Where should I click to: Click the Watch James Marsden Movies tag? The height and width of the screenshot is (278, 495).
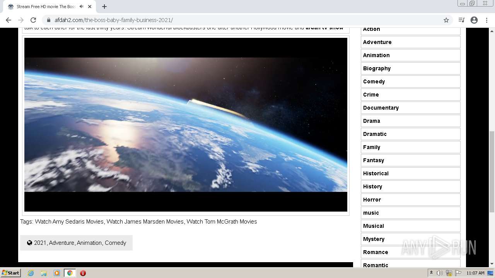(x=145, y=222)
